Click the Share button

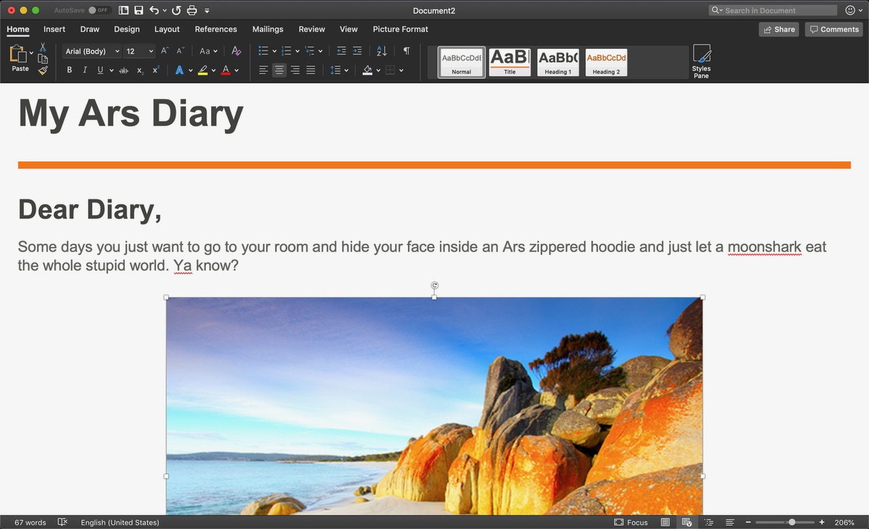point(779,29)
